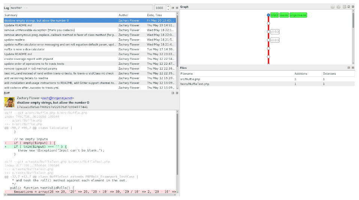Sort commits by the Author column header

pos(123,15)
